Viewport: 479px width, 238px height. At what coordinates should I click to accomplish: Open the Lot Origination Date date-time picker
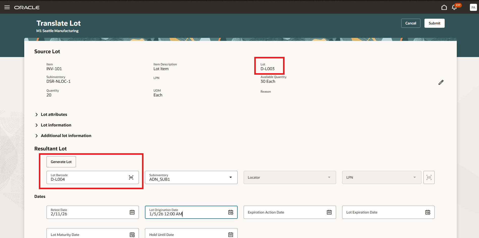click(x=231, y=212)
